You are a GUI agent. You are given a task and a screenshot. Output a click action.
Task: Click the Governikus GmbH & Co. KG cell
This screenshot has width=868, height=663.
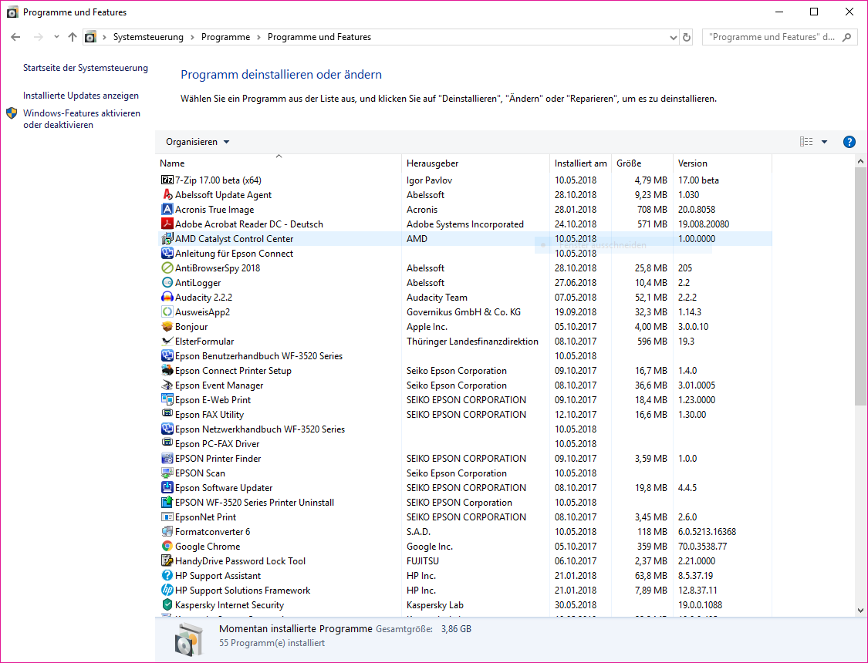pyautogui.click(x=464, y=312)
